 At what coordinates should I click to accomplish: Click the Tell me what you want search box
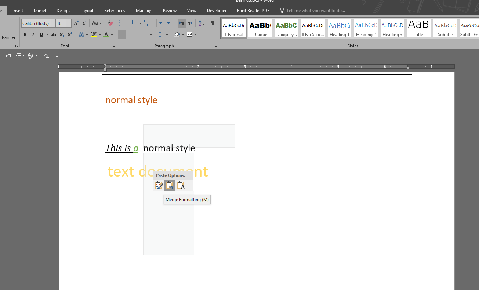click(315, 11)
